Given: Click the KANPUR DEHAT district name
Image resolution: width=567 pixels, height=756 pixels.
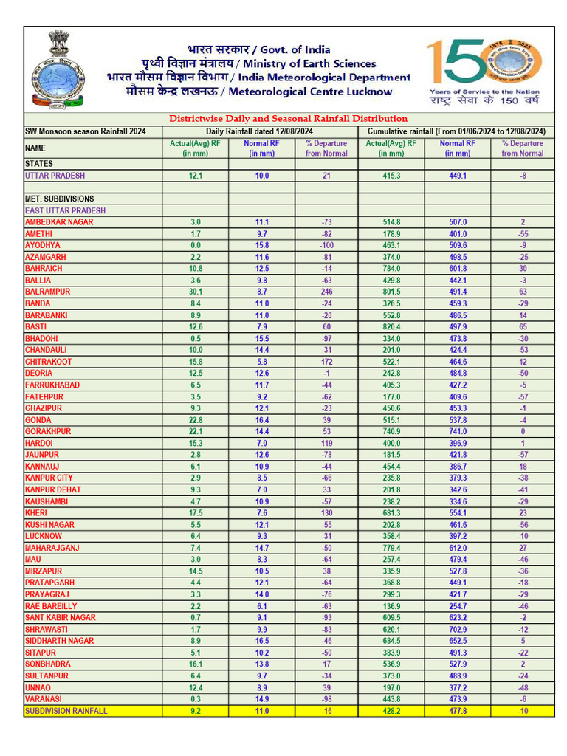Looking at the screenshot, I should 53,490.
